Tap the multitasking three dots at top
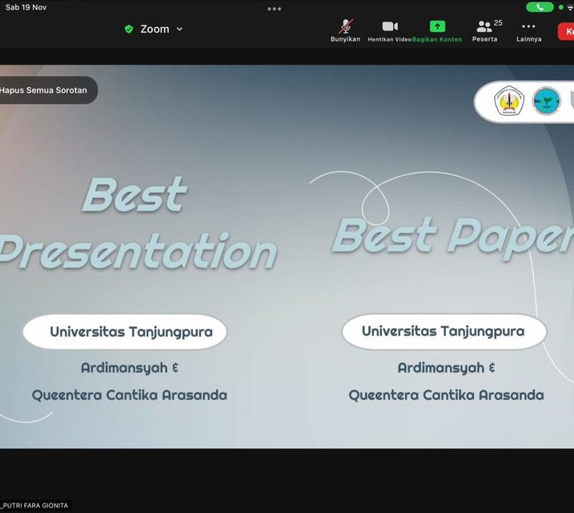This screenshot has width=574, height=513. coord(275,9)
